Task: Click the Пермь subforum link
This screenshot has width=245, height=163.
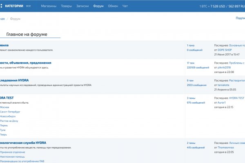Action: tap(4, 126)
